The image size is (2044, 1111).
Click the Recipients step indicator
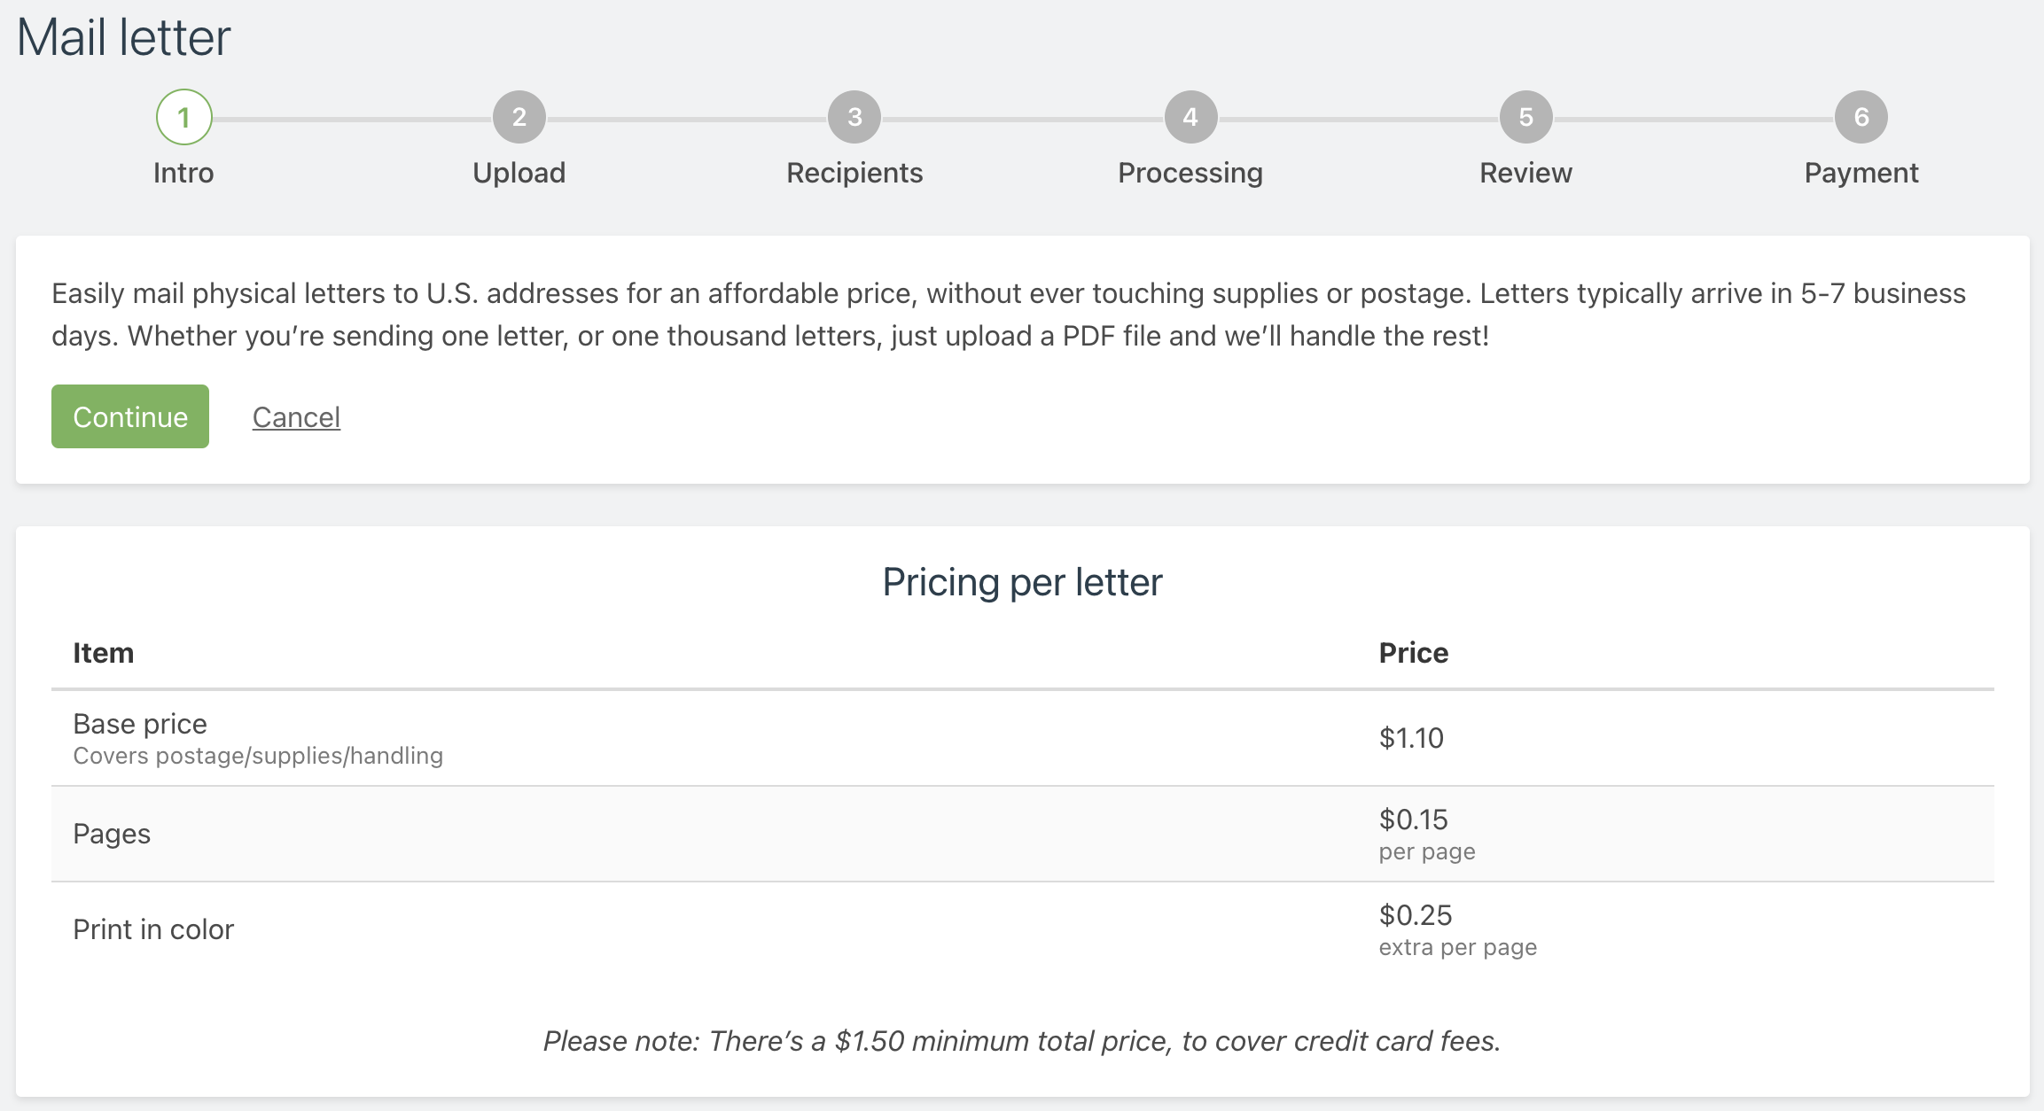point(854,116)
